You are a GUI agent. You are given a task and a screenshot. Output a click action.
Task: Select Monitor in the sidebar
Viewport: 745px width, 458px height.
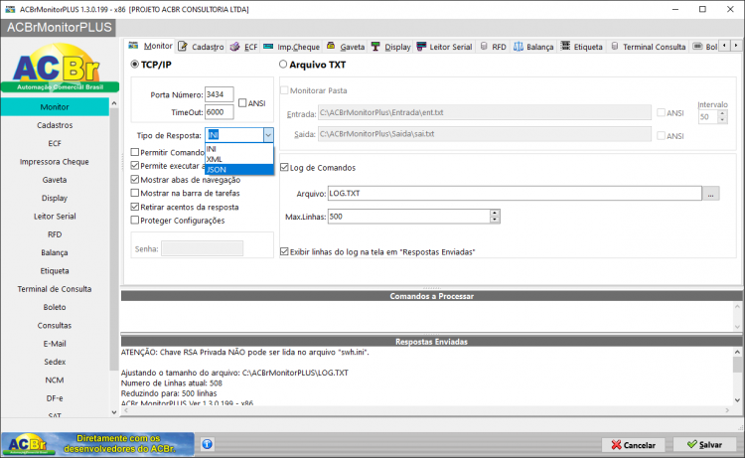click(x=55, y=107)
